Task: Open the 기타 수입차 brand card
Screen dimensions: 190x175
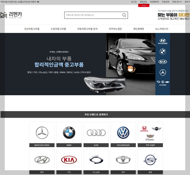Action: tap(150, 134)
